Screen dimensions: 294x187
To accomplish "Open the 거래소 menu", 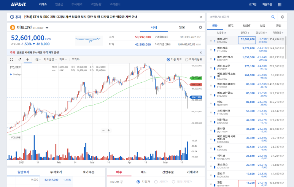I will [43, 4].
